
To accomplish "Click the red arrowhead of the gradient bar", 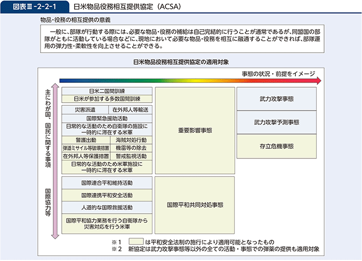I will 319,81.
